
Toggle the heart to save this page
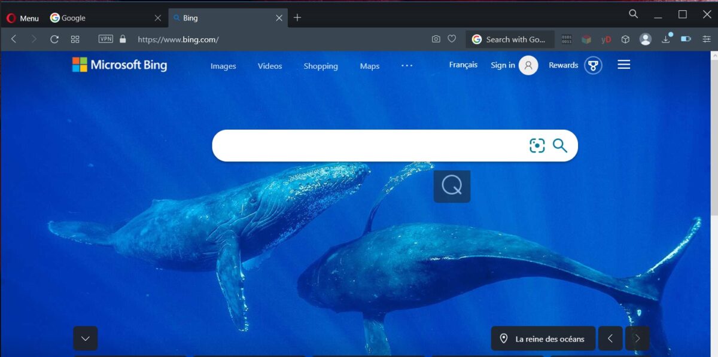[x=452, y=38]
